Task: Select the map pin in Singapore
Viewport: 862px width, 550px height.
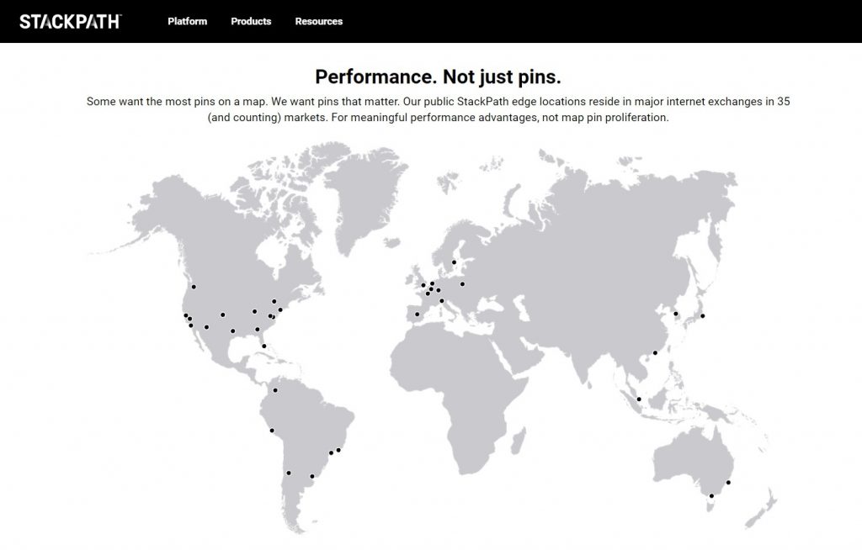Action: (x=639, y=399)
